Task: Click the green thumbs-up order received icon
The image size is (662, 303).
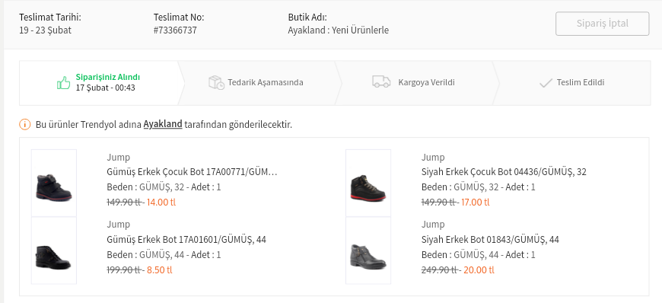Action: click(64, 83)
